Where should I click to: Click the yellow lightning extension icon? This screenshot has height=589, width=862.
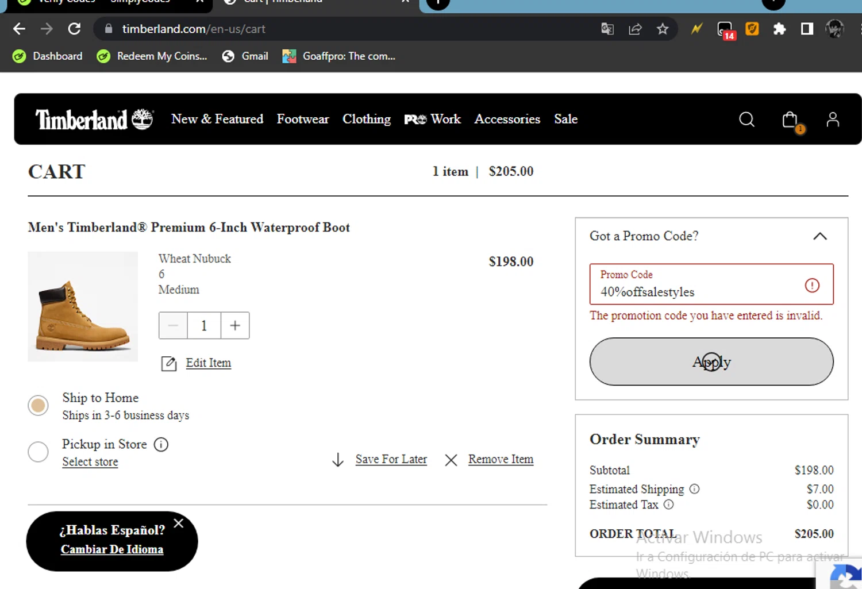click(696, 29)
